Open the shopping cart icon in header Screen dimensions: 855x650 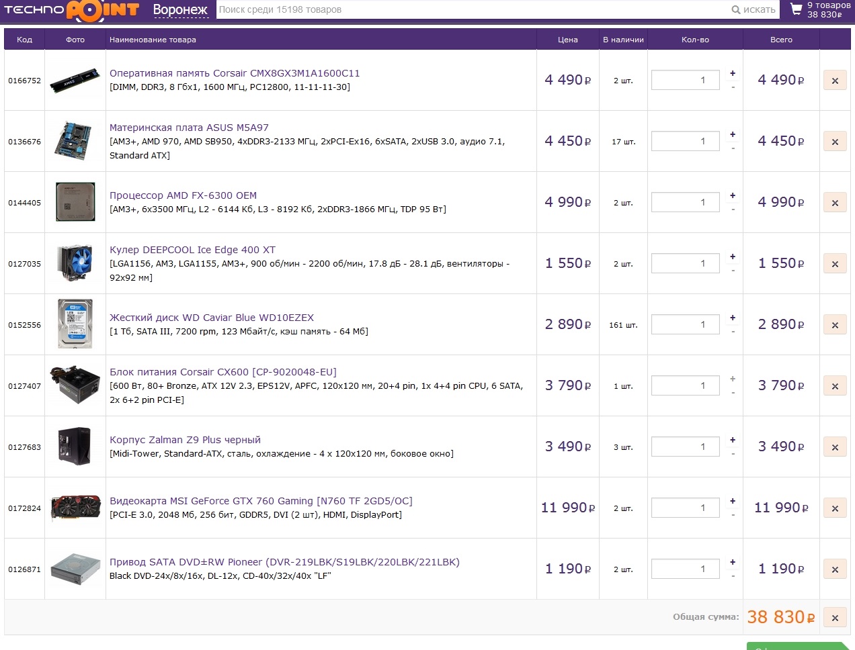(797, 9)
